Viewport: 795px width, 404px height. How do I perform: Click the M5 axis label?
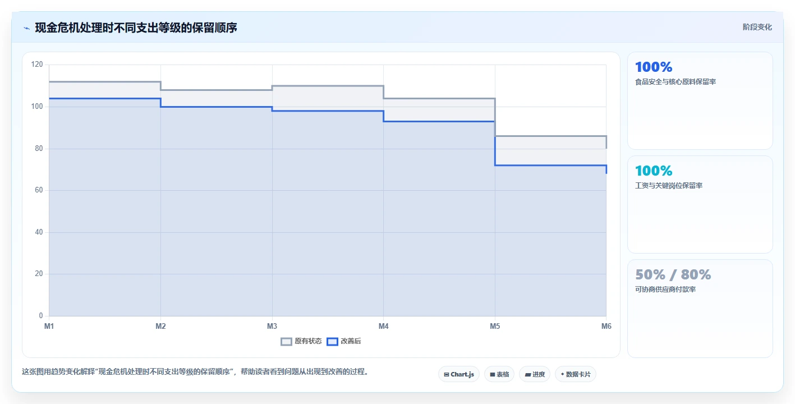point(495,326)
